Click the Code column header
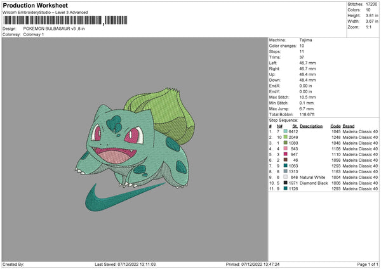Viewport: 381px width, 269px height. (335, 126)
